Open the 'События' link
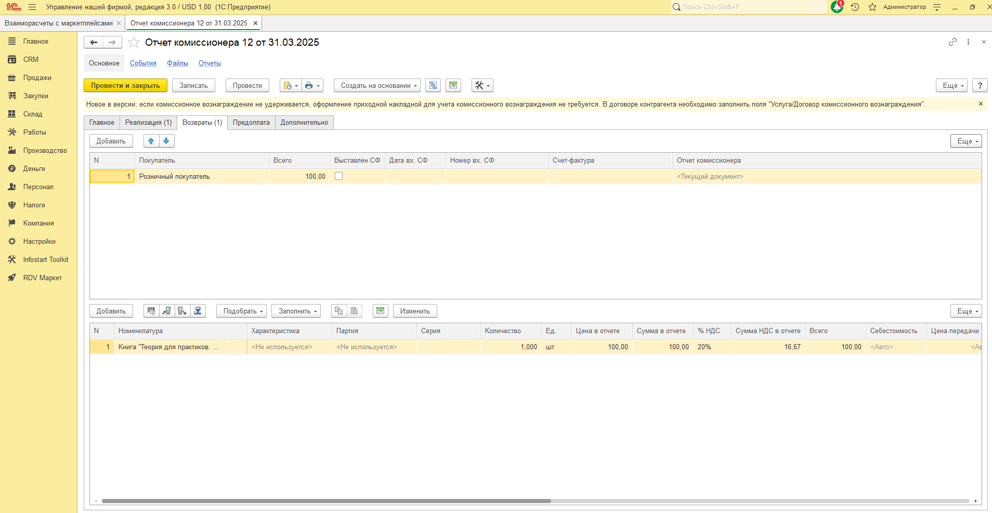Image resolution: width=992 pixels, height=513 pixels. click(x=143, y=63)
